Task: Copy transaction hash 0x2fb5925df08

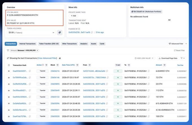Action: (x=30, y=84)
